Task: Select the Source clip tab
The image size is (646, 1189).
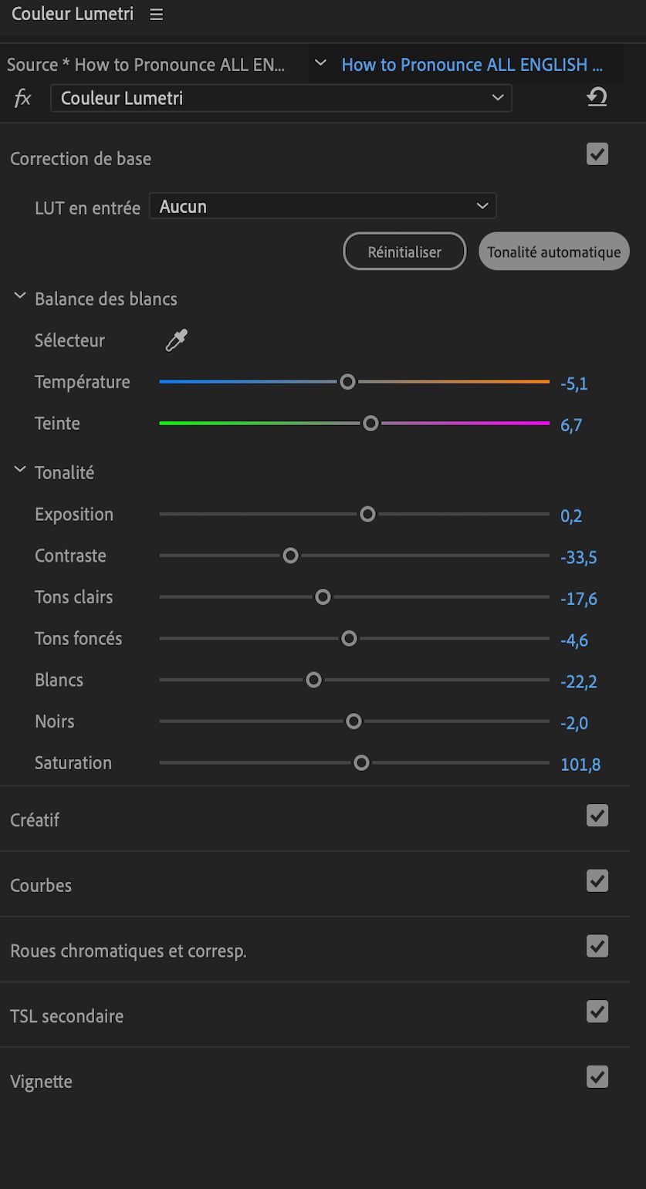Action: point(147,65)
